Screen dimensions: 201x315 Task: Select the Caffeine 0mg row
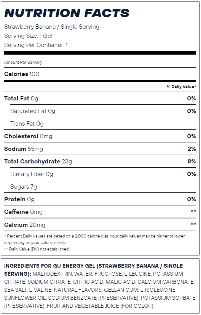coord(100,212)
